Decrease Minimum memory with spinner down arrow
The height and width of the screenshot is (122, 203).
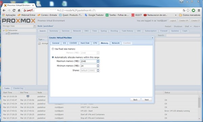98,67
